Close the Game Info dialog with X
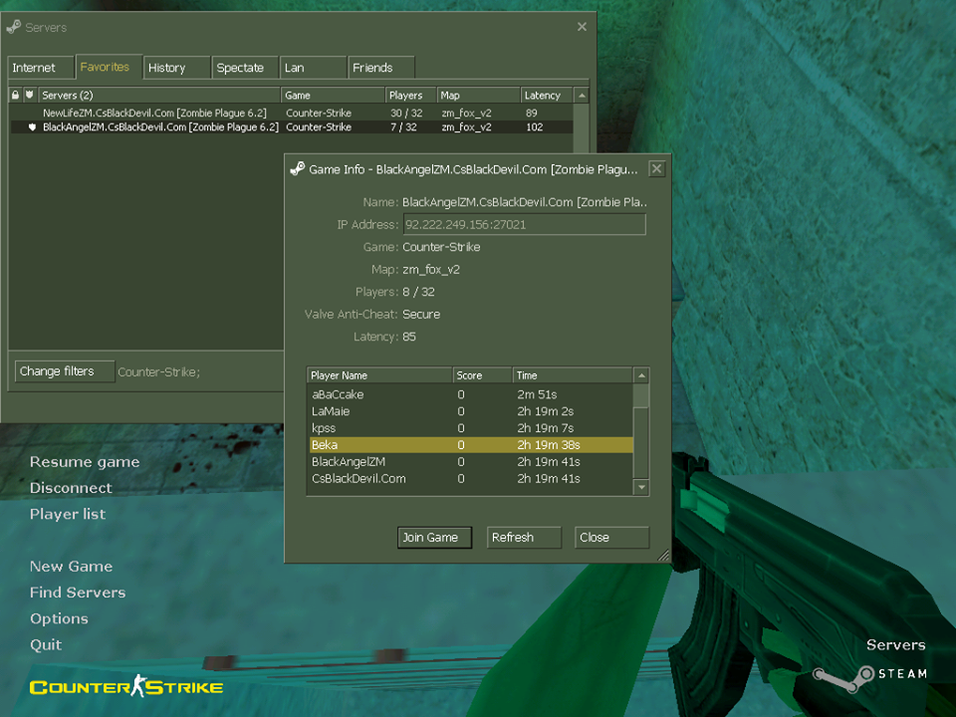 tap(656, 169)
